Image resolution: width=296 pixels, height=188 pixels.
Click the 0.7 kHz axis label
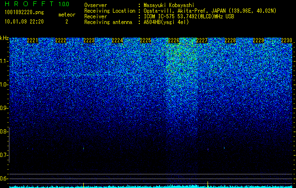(x=4, y=155)
